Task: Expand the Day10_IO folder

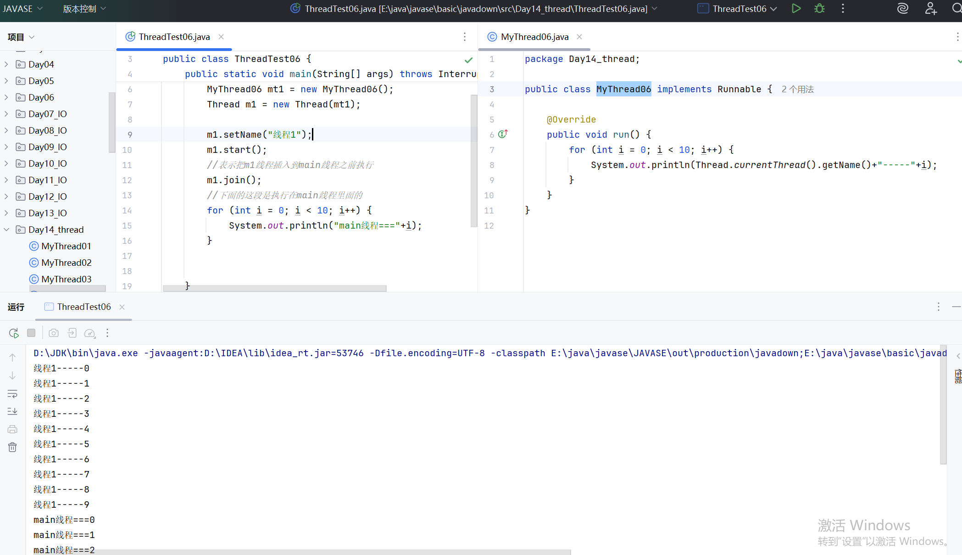Action: click(x=6, y=163)
